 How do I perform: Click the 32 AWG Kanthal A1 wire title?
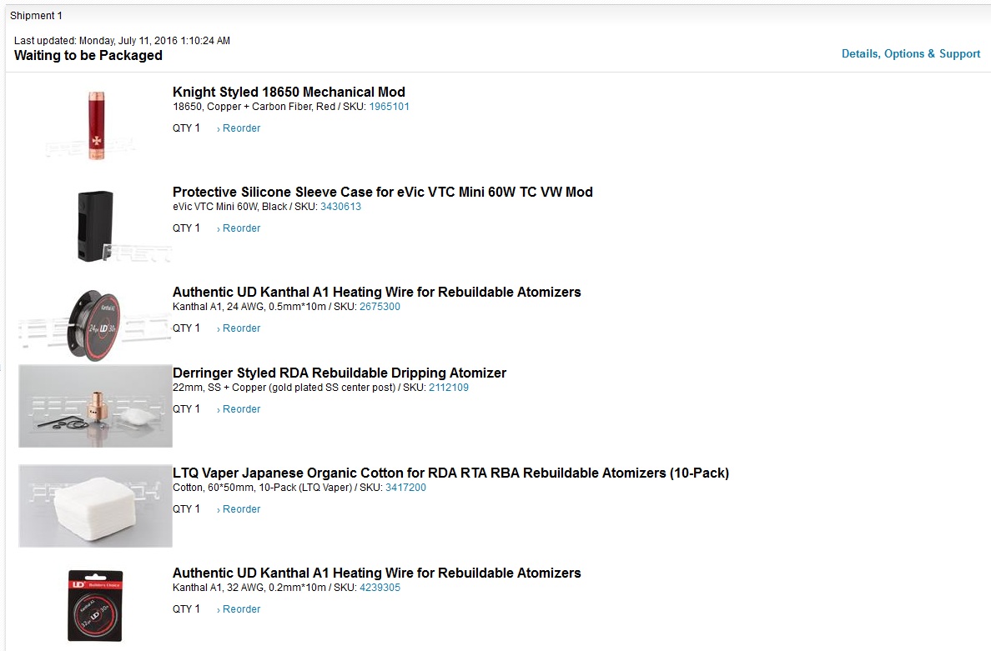point(377,573)
